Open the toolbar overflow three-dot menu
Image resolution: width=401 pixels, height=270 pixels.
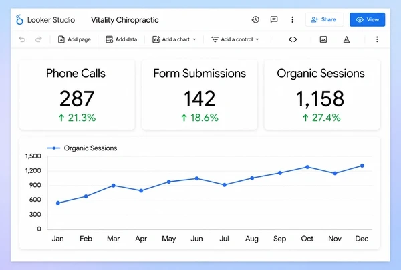click(x=377, y=39)
